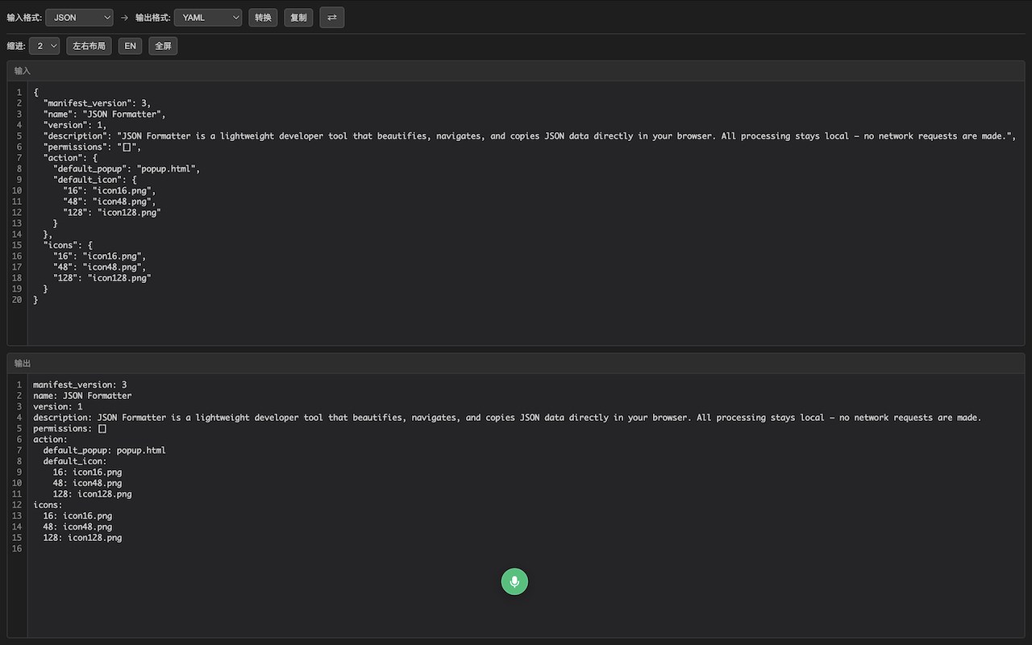Click the 左右布局 layout button
Screen dimensions: 1032x645
(89, 46)
